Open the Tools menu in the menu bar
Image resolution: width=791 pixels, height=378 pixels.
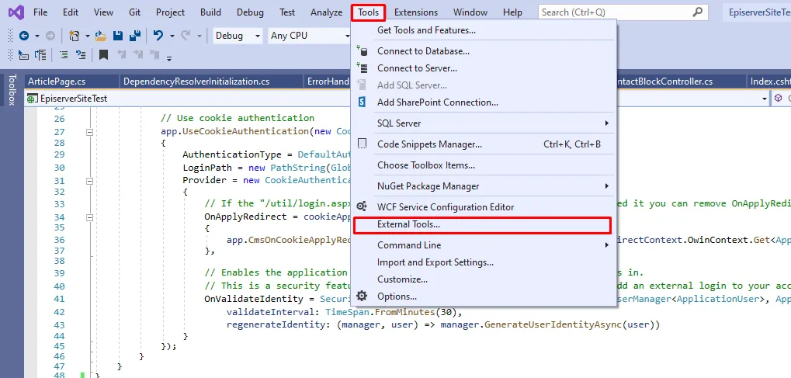368,12
